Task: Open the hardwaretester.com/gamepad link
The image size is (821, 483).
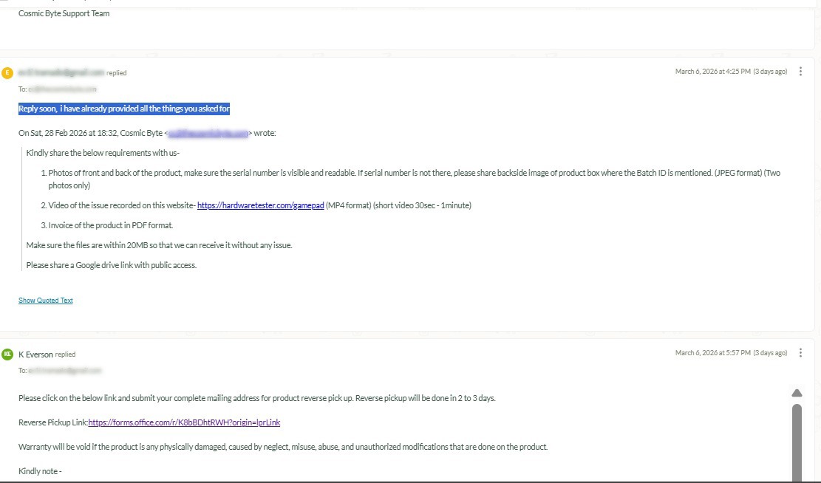Action: click(260, 205)
